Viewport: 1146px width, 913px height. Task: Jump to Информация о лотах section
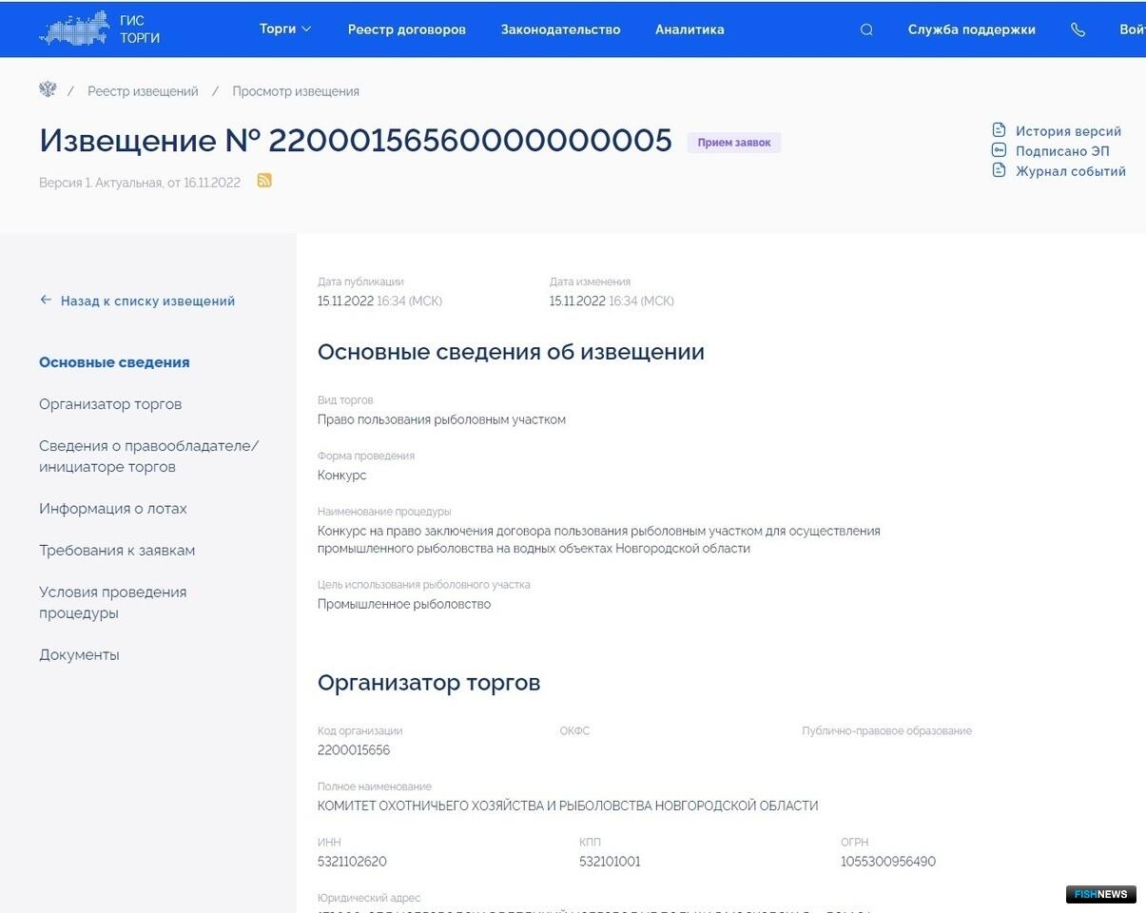(x=113, y=509)
